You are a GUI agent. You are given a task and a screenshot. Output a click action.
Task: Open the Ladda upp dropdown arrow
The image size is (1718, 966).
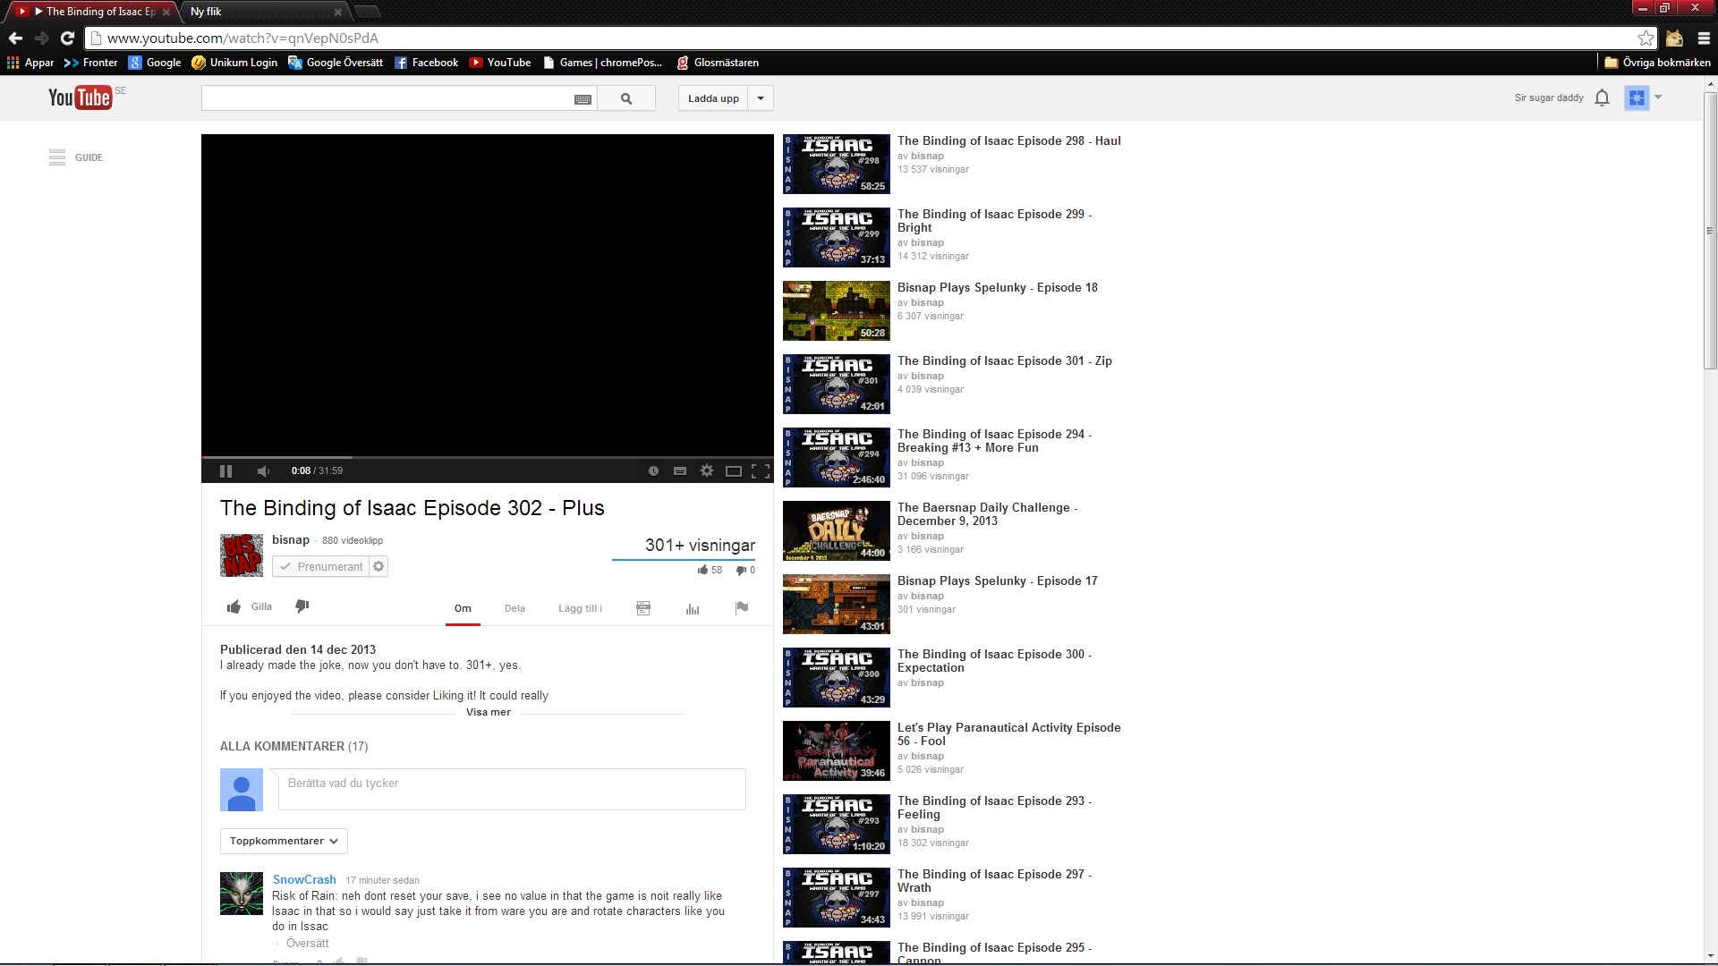point(761,98)
